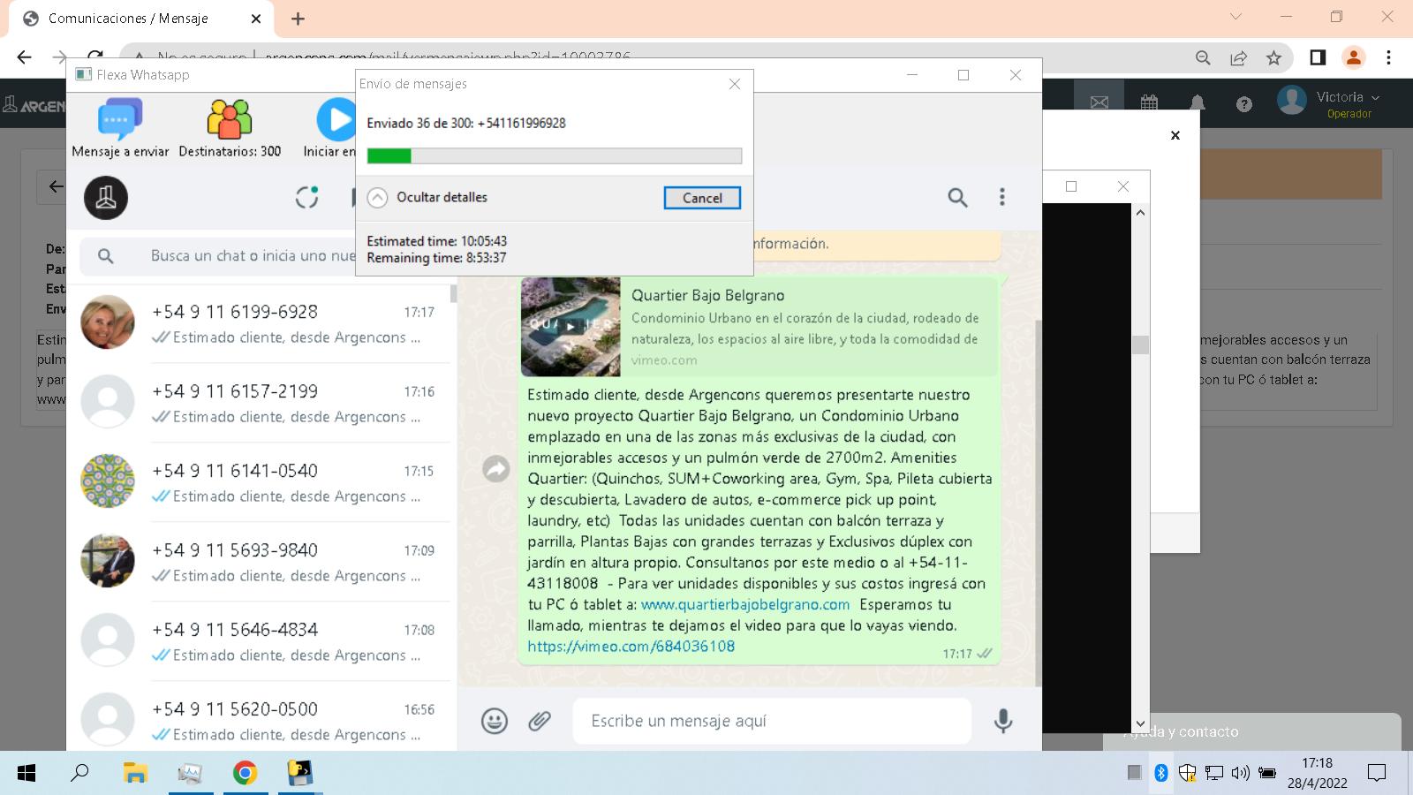Collapse Chrome tab search chevron
Screen dimensions: 1413x795
coord(1235,17)
